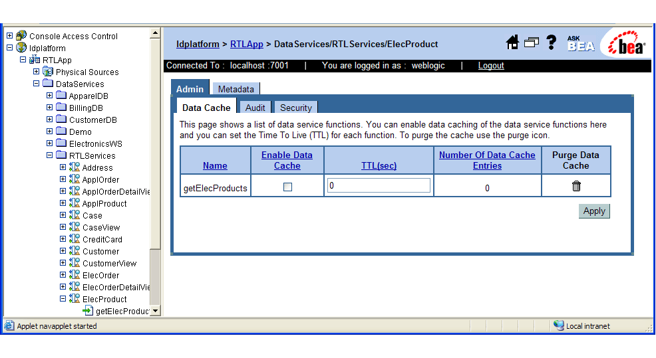Click the tree scrollbar up arrow
This screenshot has width=656, height=358.
coord(155,33)
